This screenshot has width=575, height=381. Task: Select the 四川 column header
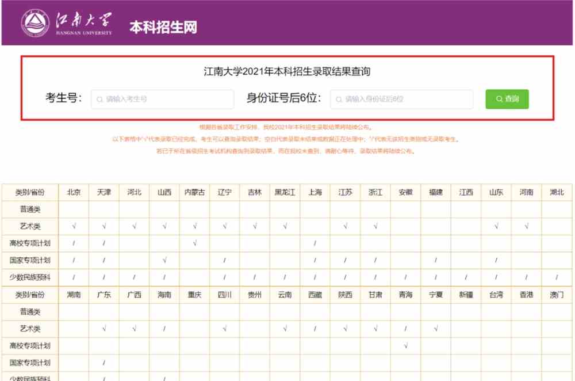224,294
